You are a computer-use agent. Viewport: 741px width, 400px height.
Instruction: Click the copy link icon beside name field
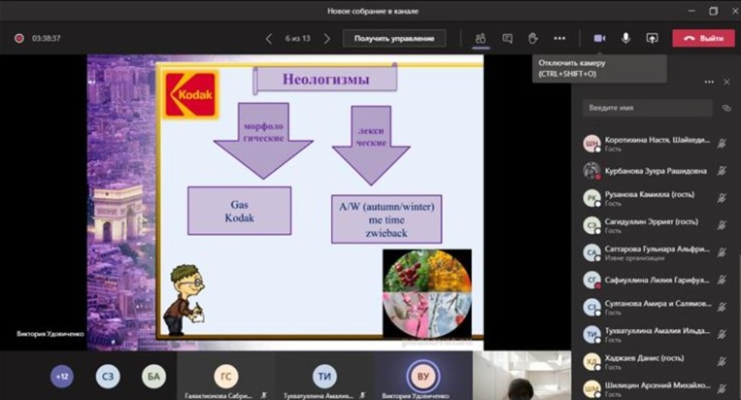point(727,108)
